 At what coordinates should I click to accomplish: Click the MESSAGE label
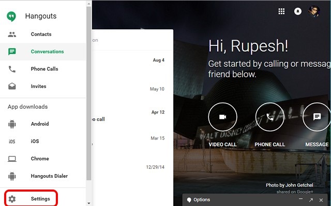(317, 145)
